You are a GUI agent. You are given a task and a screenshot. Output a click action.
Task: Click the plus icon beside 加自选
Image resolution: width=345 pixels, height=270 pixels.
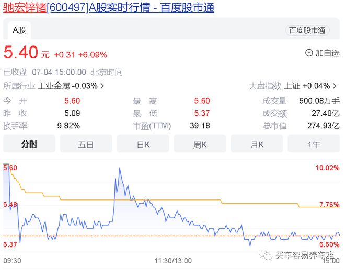tap(309, 53)
